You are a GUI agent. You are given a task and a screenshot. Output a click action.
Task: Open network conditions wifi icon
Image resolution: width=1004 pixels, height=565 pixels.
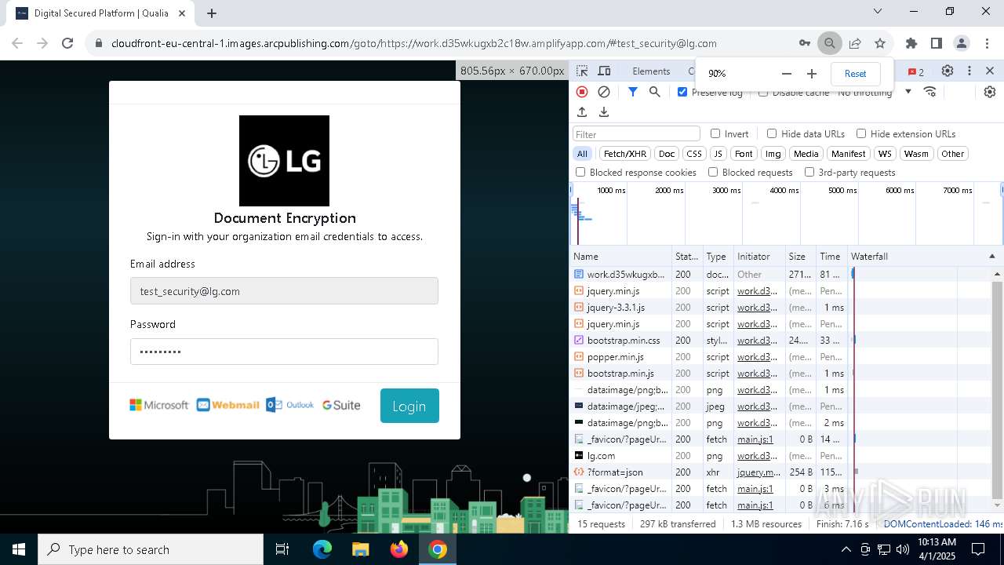(x=930, y=92)
